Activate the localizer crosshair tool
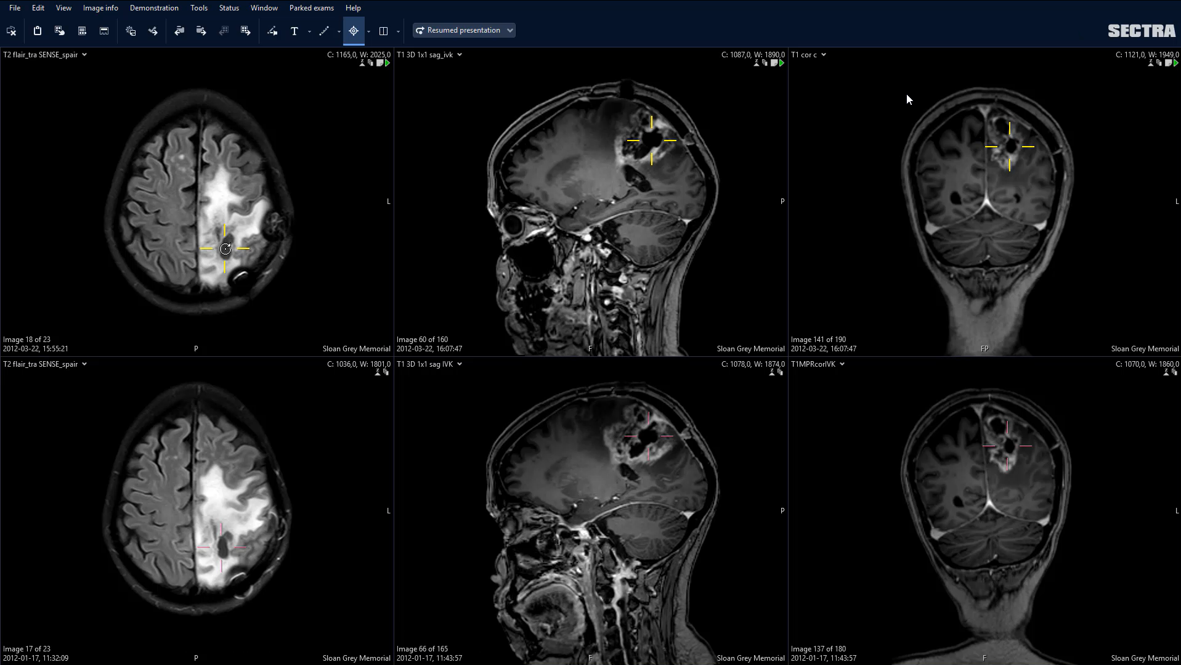 click(354, 30)
